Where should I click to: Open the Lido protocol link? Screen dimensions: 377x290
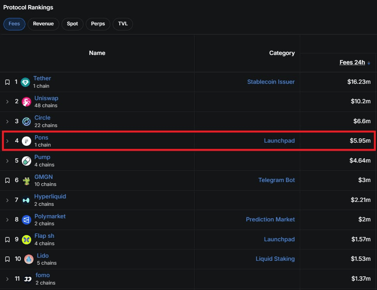point(43,256)
